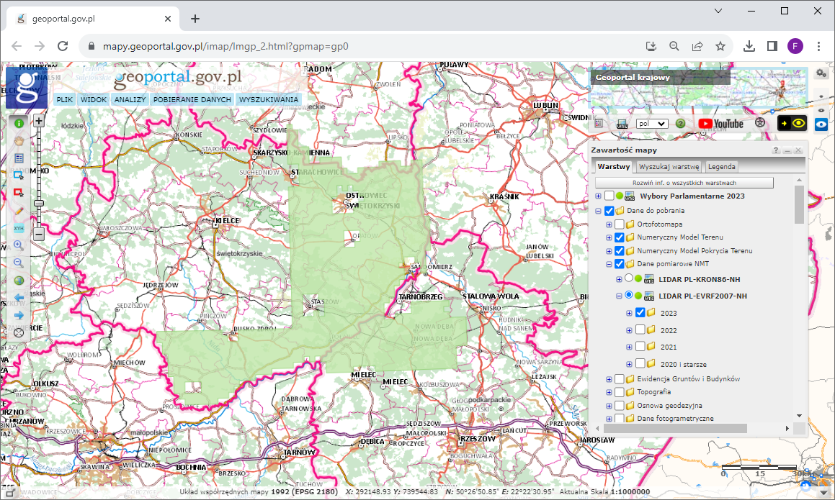
Task: Collapse the Dane do pobrania tree node
Action: click(598, 212)
